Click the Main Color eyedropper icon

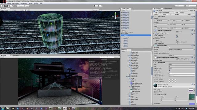coord(194,89)
